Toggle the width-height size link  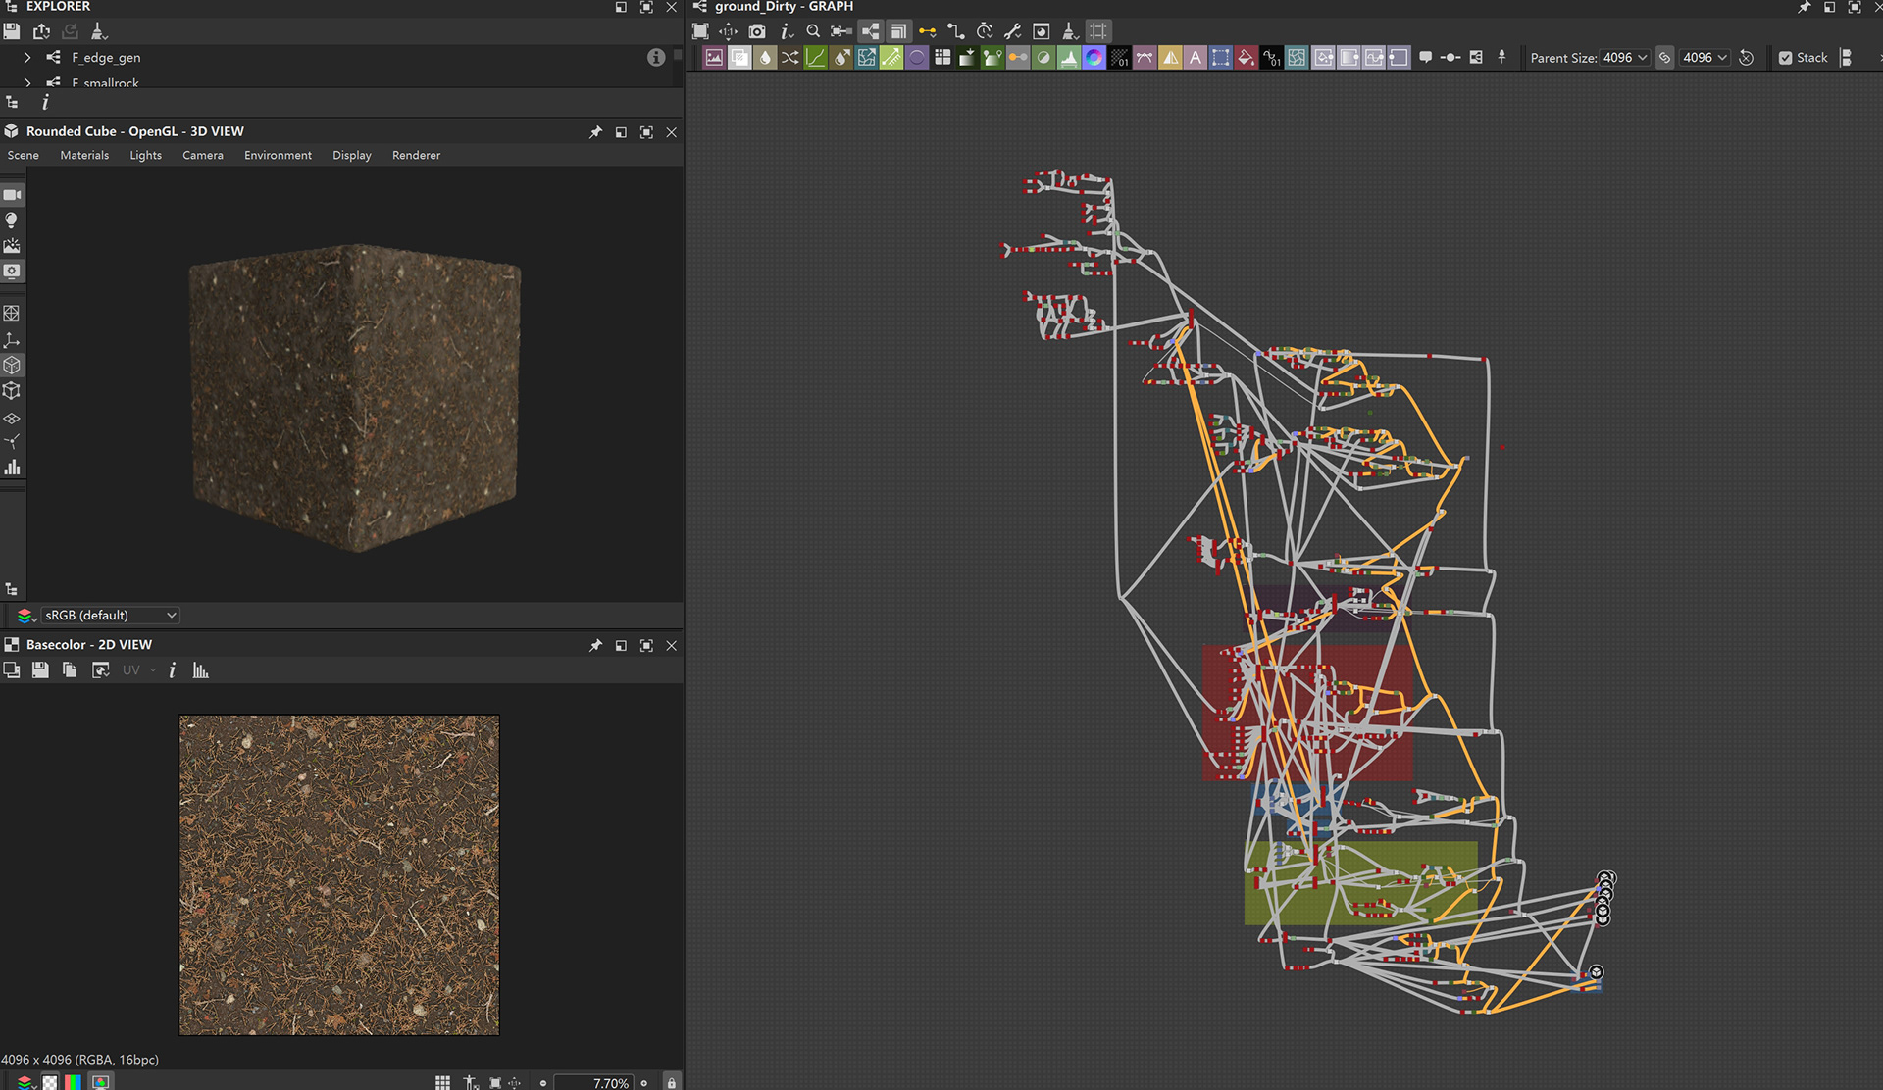(x=1664, y=58)
